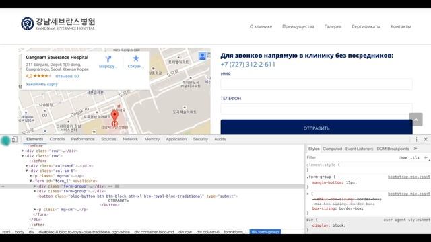Toggle the .cls element classes button
The width and height of the screenshot is (431, 242).
[x=415, y=157]
